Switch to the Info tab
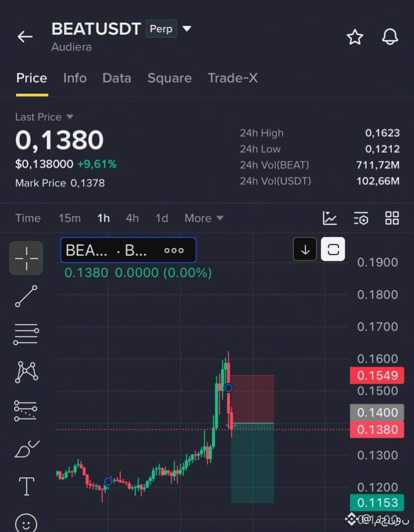 point(75,78)
